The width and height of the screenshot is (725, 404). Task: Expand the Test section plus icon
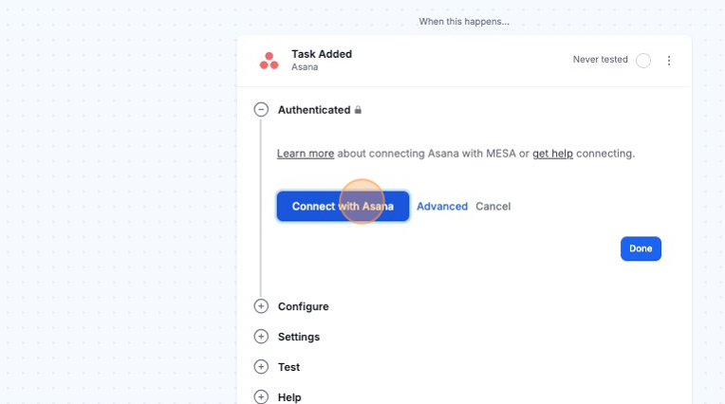261,367
